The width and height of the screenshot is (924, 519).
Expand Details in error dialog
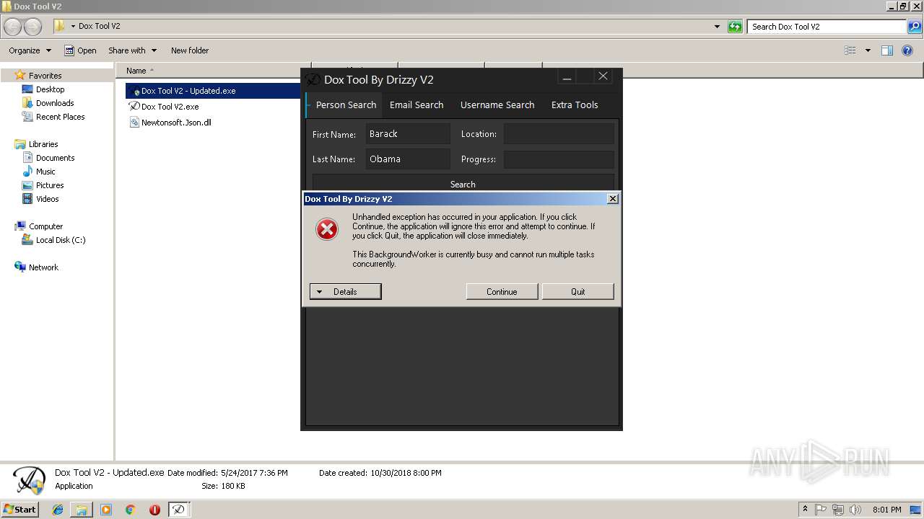345,291
